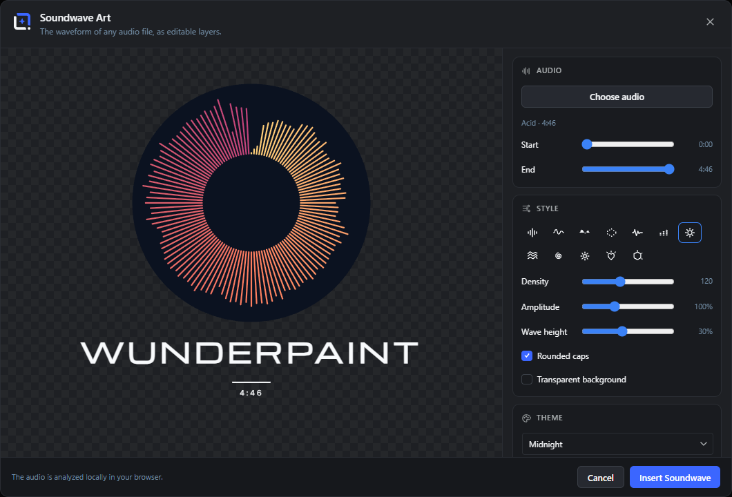Select the hexagon-shaped style icon
Image resolution: width=732 pixels, height=497 pixels.
[x=637, y=255]
